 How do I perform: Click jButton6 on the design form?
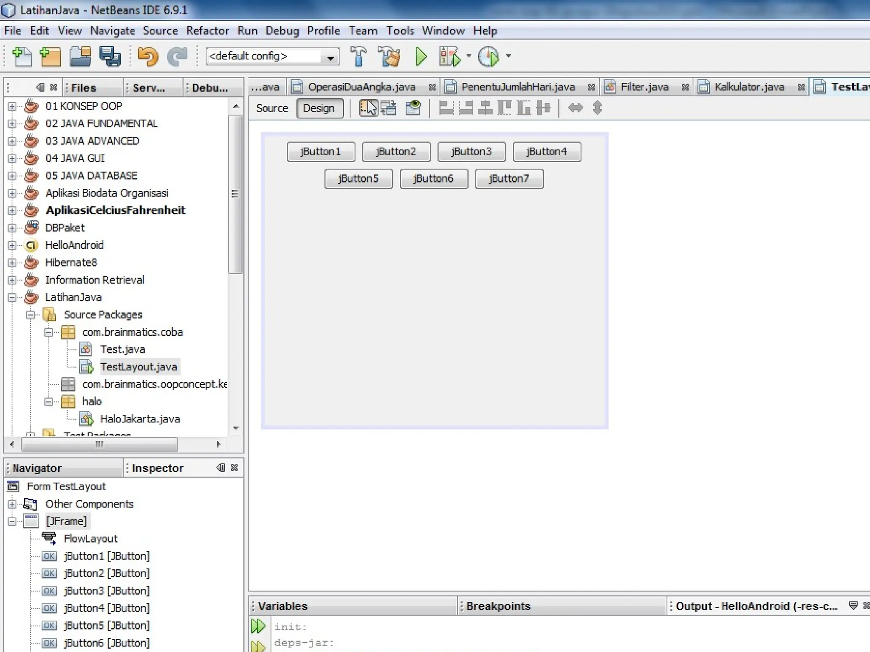pyautogui.click(x=433, y=179)
